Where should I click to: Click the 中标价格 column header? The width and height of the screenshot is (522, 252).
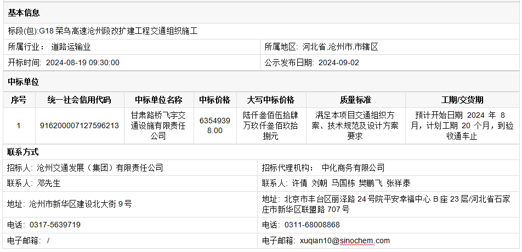coord(214,100)
